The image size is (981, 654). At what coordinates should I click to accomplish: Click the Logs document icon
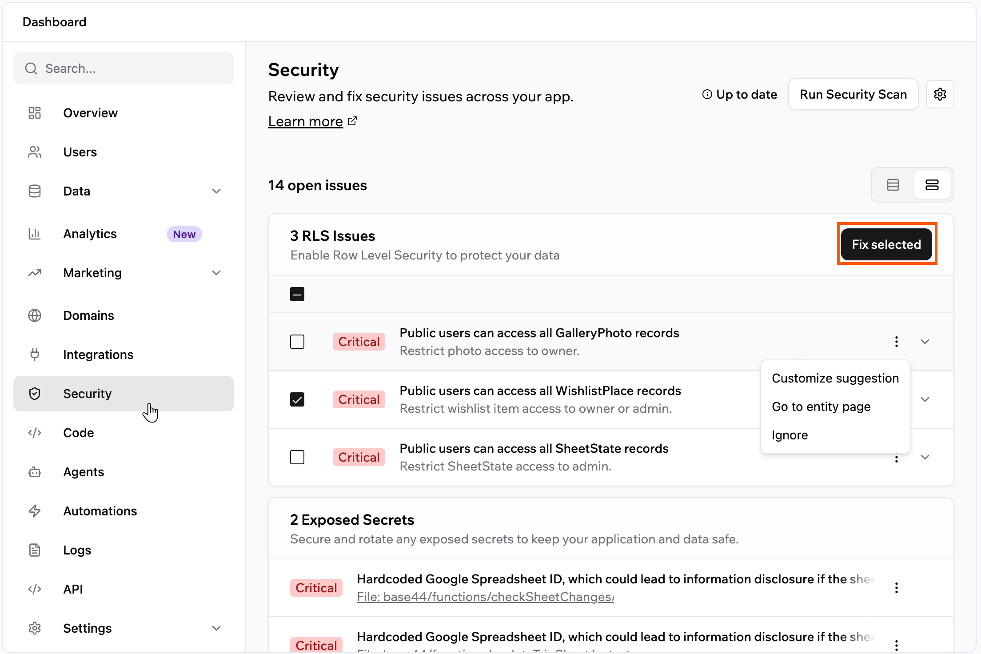[x=35, y=550]
